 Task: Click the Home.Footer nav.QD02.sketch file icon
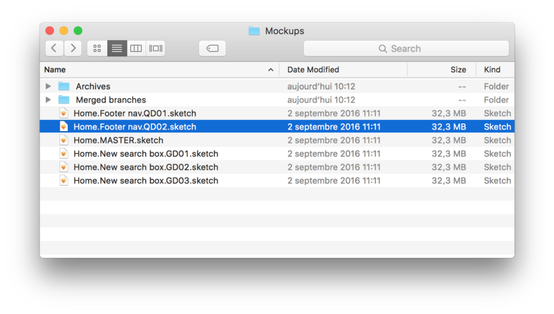64,127
